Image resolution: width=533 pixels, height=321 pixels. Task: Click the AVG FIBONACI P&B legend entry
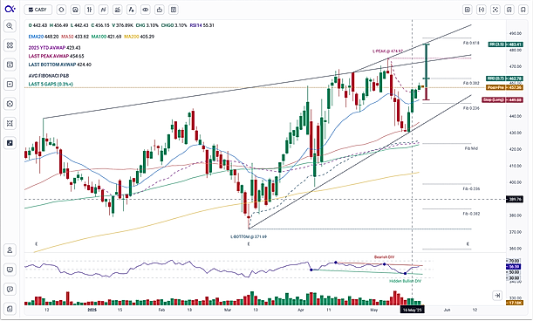(x=49, y=76)
